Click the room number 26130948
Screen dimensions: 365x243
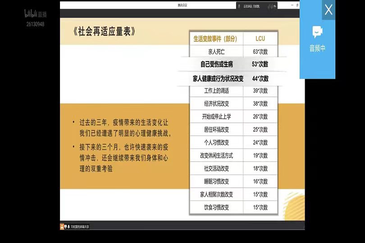click(35, 24)
